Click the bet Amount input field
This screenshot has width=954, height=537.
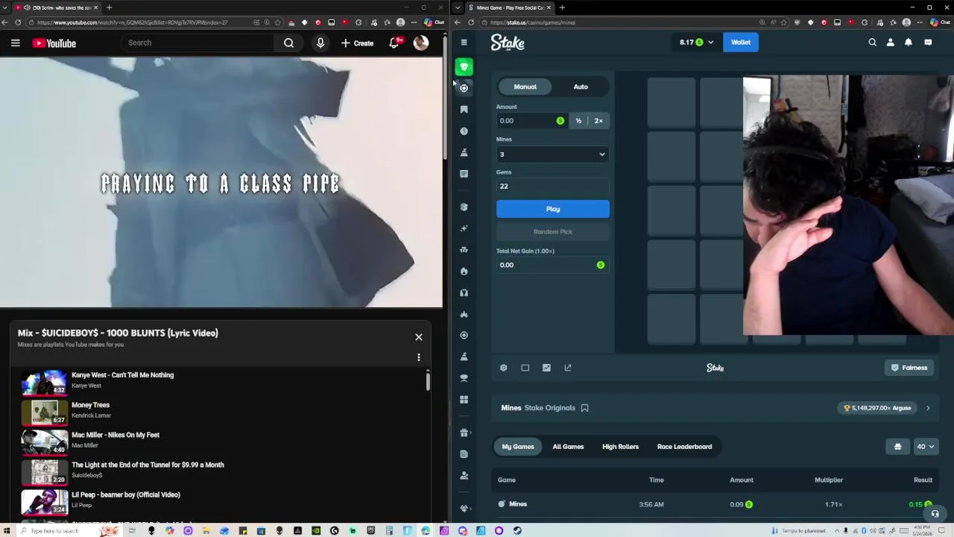[531, 121]
